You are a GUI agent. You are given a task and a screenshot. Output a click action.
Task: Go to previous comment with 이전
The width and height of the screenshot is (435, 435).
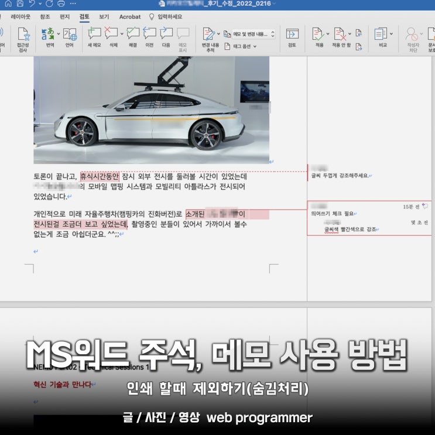pos(149,37)
